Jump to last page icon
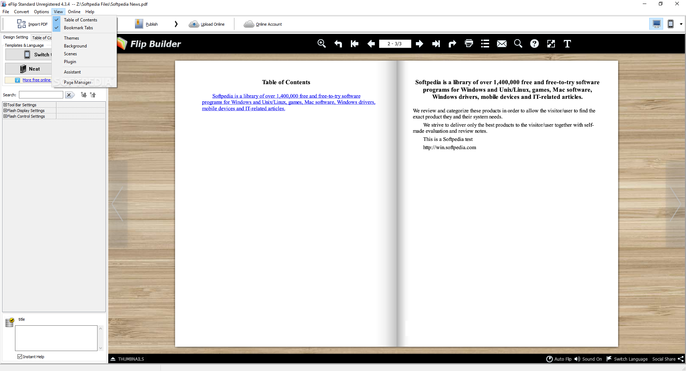This screenshot has height=371, width=686. tap(436, 44)
